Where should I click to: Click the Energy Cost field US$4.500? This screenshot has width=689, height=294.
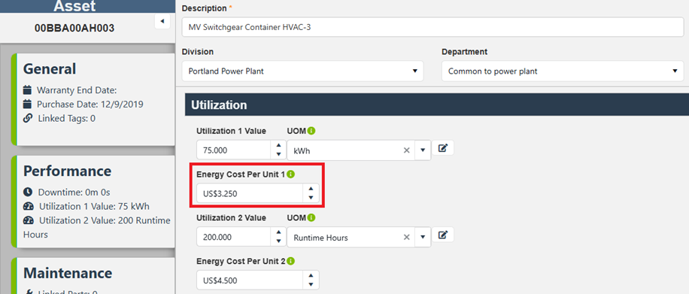click(x=250, y=280)
